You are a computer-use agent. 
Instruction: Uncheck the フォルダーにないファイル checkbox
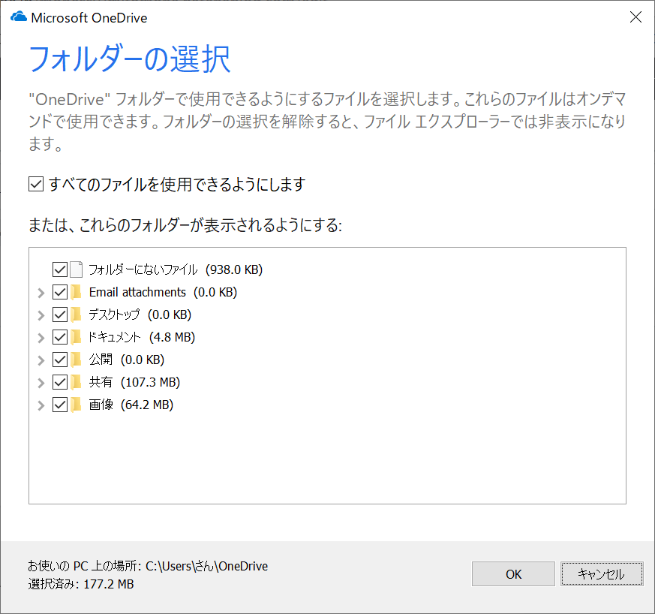60,269
